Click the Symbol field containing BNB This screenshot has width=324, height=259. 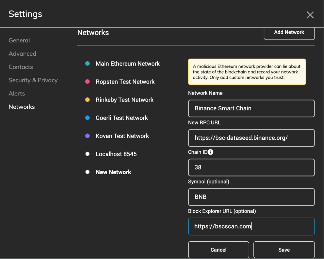(x=251, y=197)
